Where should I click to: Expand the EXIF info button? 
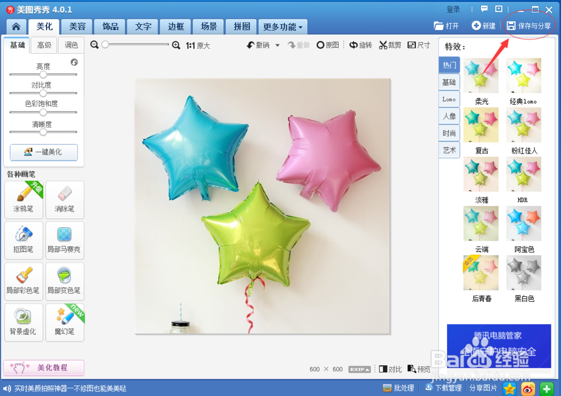coord(360,369)
